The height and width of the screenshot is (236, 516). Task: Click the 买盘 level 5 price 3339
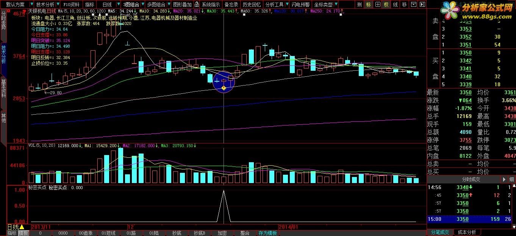click(x=466, y=84)
